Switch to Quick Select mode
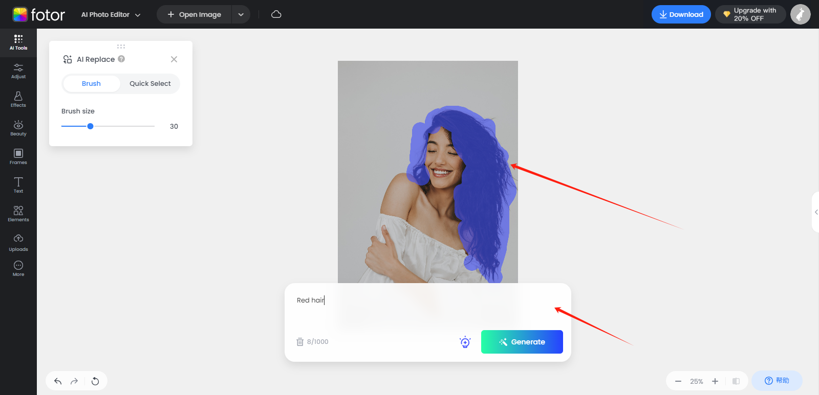819x395 pixels. (x=150, y=84)
